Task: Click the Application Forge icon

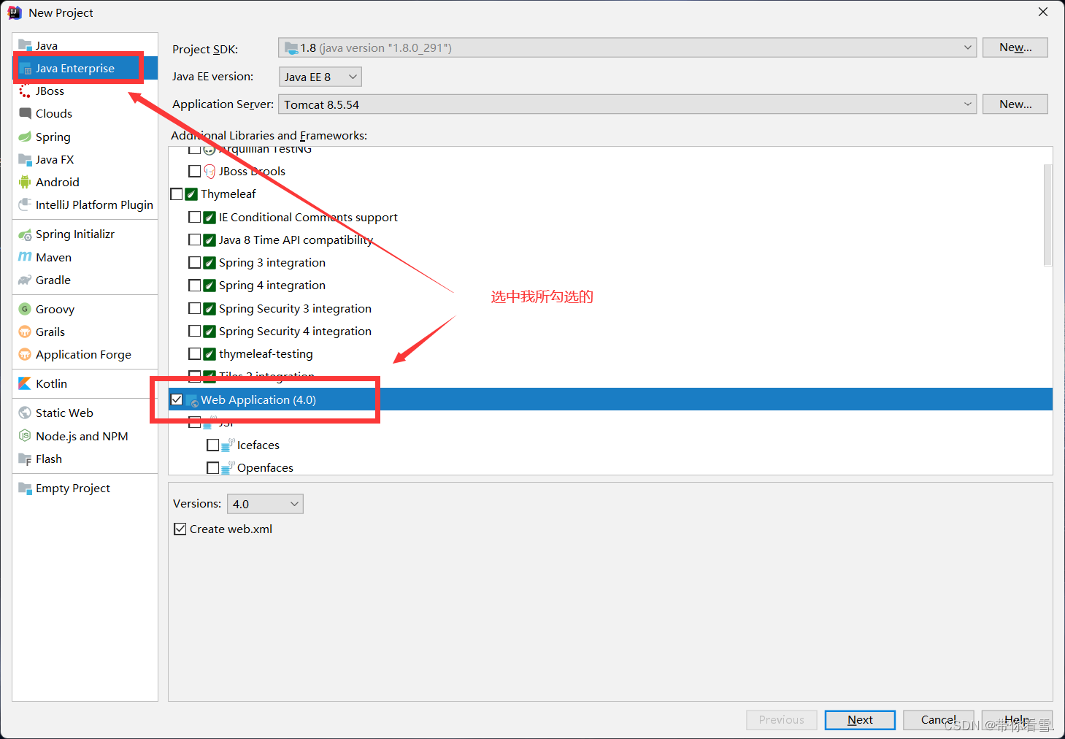Action: click(x=25, y=354)
